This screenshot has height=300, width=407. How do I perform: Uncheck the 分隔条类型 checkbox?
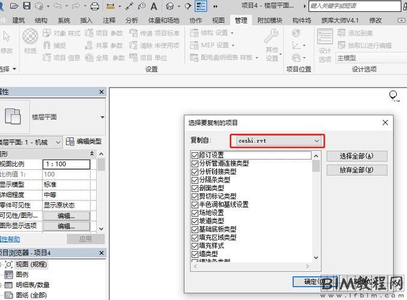click(x=195, y=180)
